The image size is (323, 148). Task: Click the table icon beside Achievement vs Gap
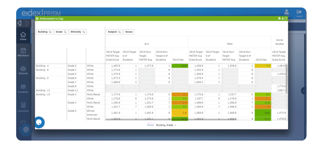point(37,18)
